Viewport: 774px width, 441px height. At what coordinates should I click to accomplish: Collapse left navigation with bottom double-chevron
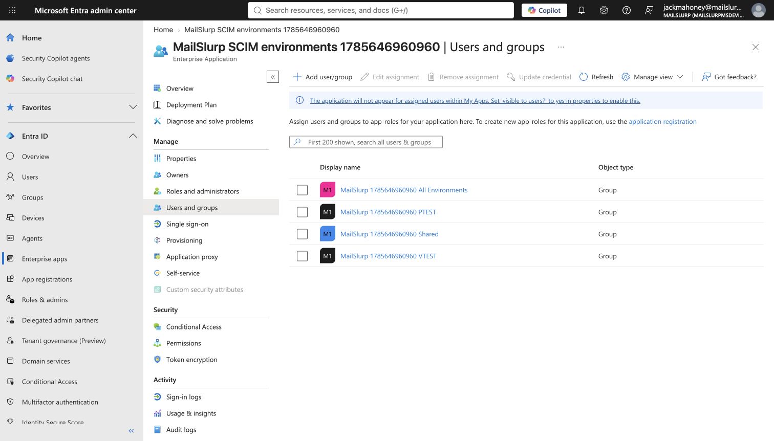(131, 431)
